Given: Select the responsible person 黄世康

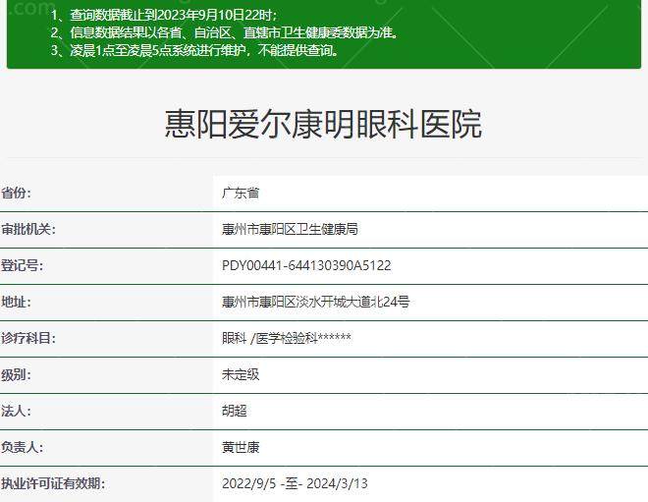Looking at the screenshot, I should tap(241, 447).
